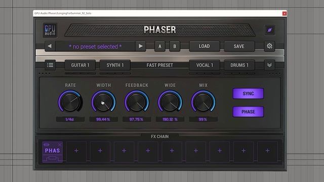
Task: Click the rate value field 1/4d
Action: [70, 119]
